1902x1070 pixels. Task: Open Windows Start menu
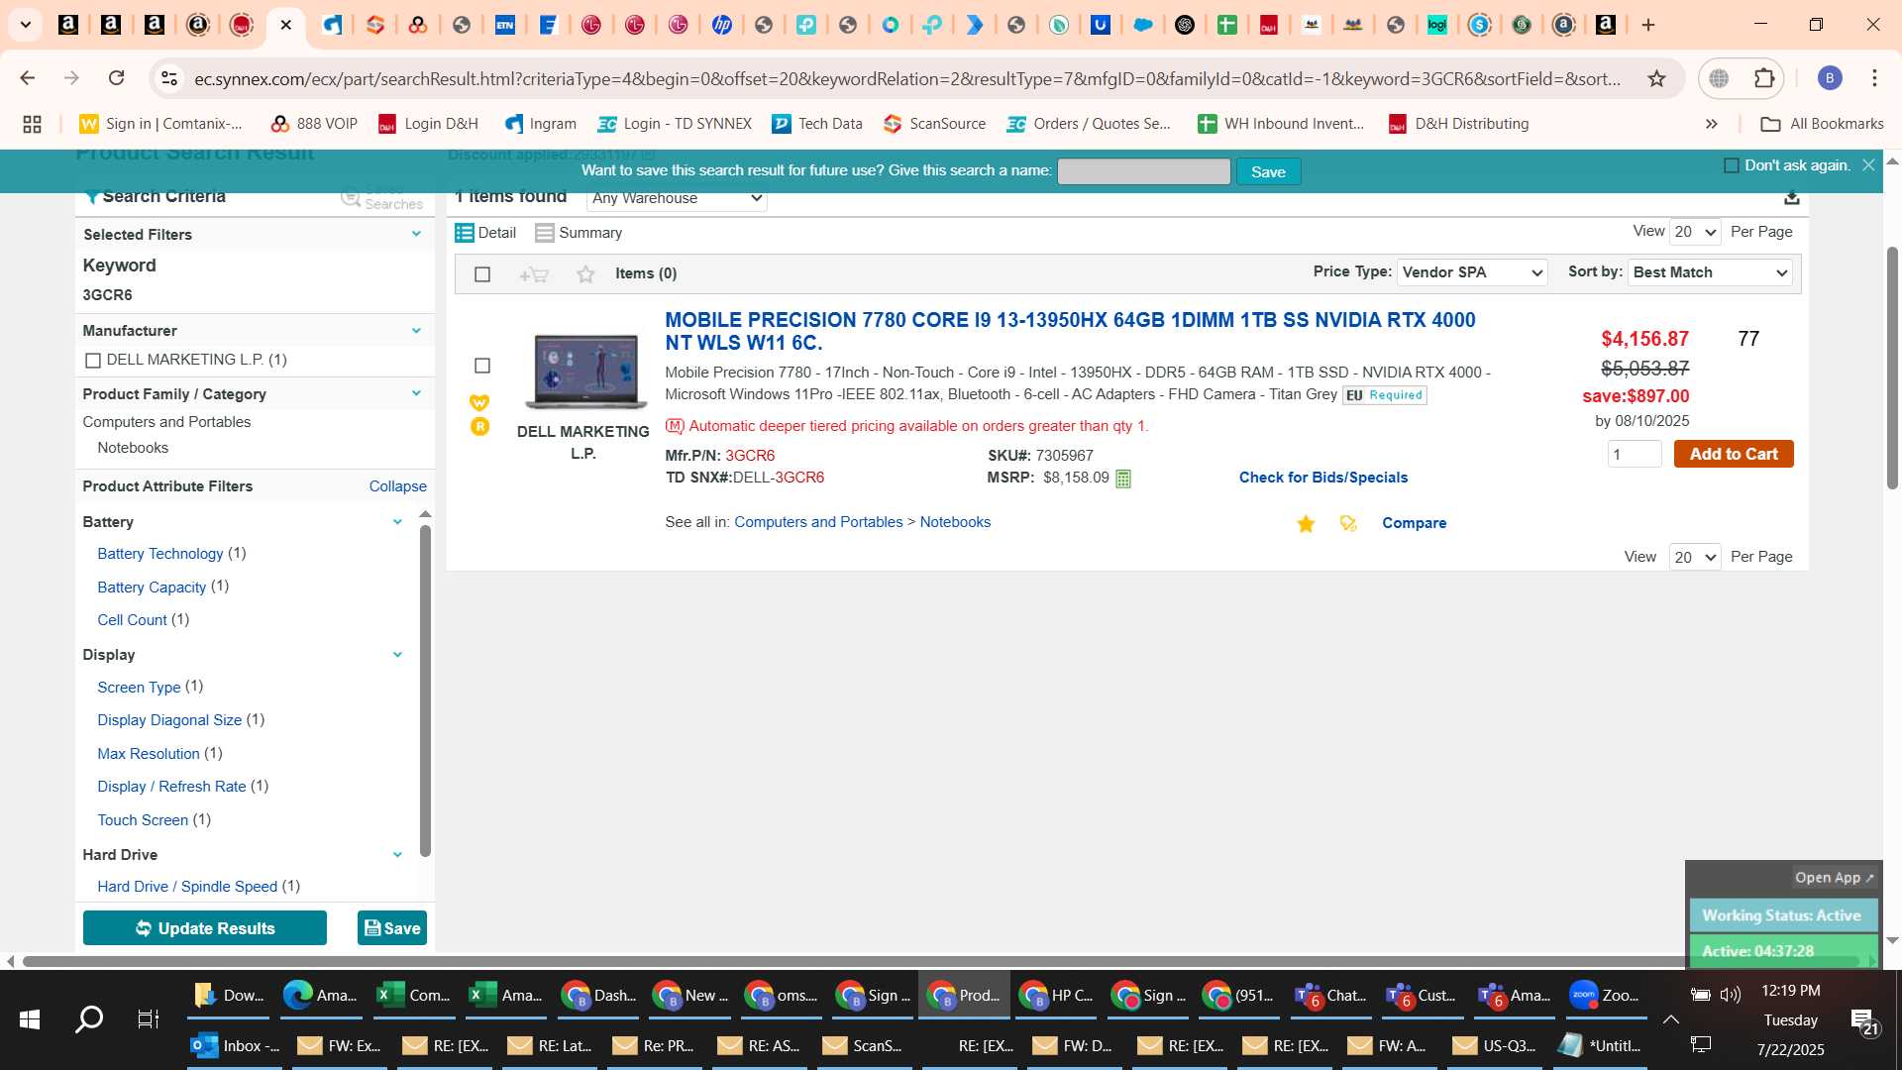click(30, 1018)
